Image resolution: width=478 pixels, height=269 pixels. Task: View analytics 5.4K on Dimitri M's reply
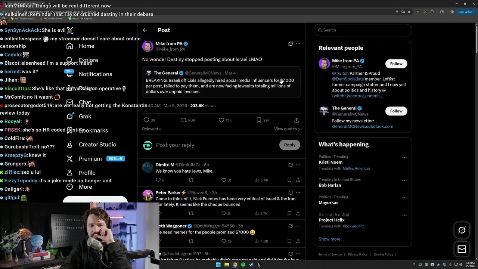point(261,180)
